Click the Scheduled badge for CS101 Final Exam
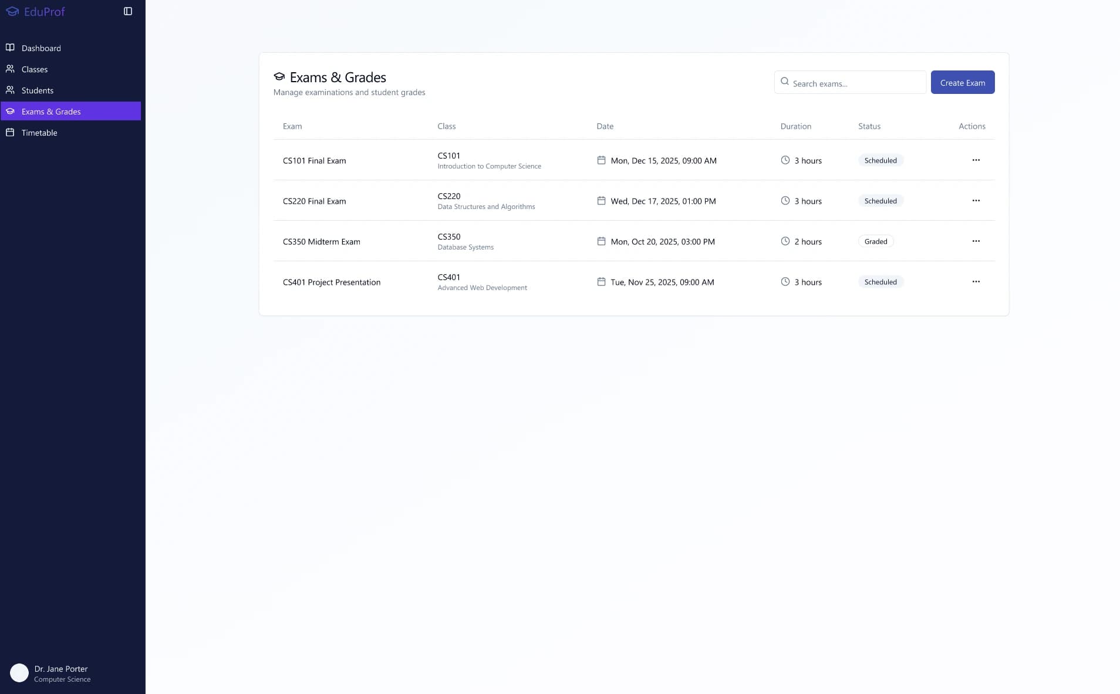The width and height of the screenshot is (1120, 694). click(x=881, y=160)
